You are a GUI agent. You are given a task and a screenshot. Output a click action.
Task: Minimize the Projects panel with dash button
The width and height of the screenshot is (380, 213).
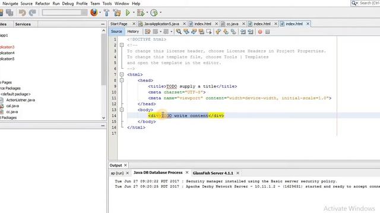(x=103, y=24)
